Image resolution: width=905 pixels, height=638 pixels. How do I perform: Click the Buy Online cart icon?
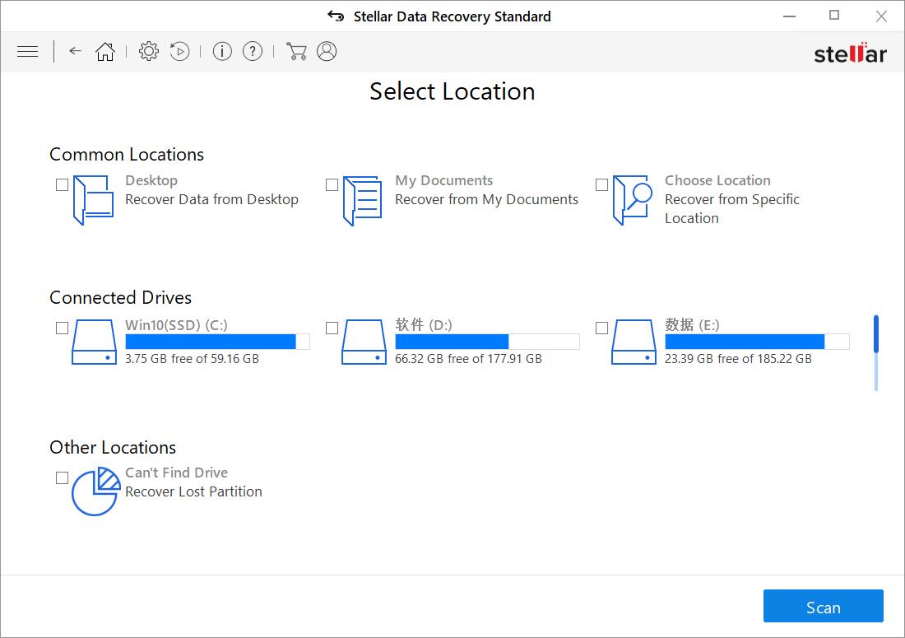click(x=296, y=51)
